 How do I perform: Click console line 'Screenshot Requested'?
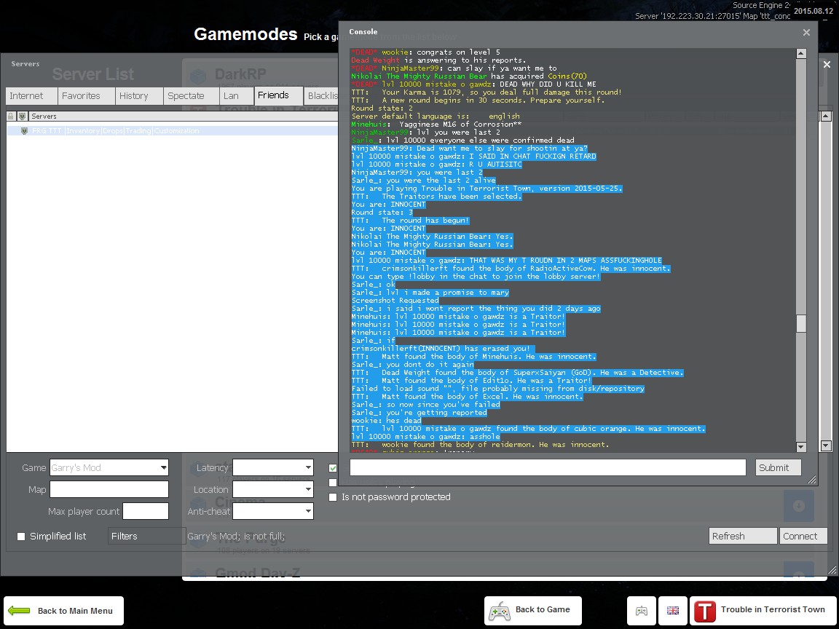[395, 301]
